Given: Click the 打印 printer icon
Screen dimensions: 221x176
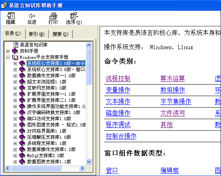Looking at the screenshot, I should (53, 16).
